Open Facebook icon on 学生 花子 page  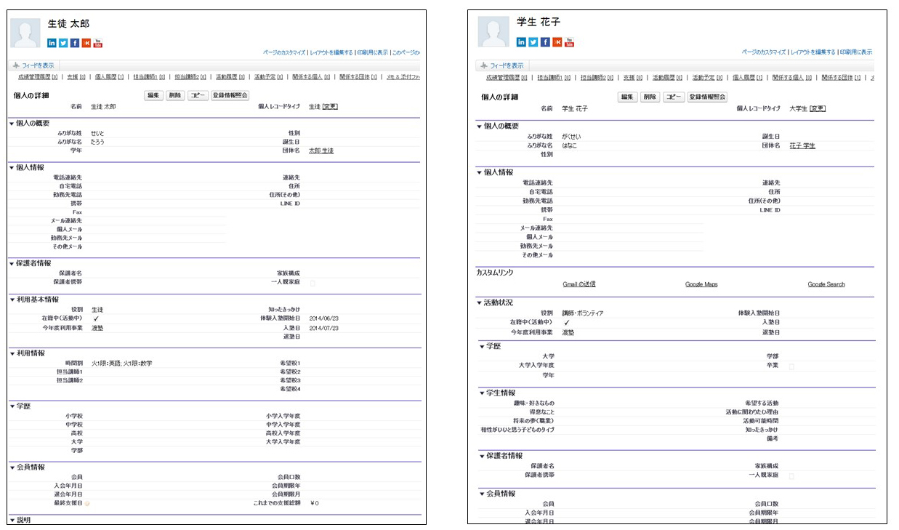tap(545, 42)
